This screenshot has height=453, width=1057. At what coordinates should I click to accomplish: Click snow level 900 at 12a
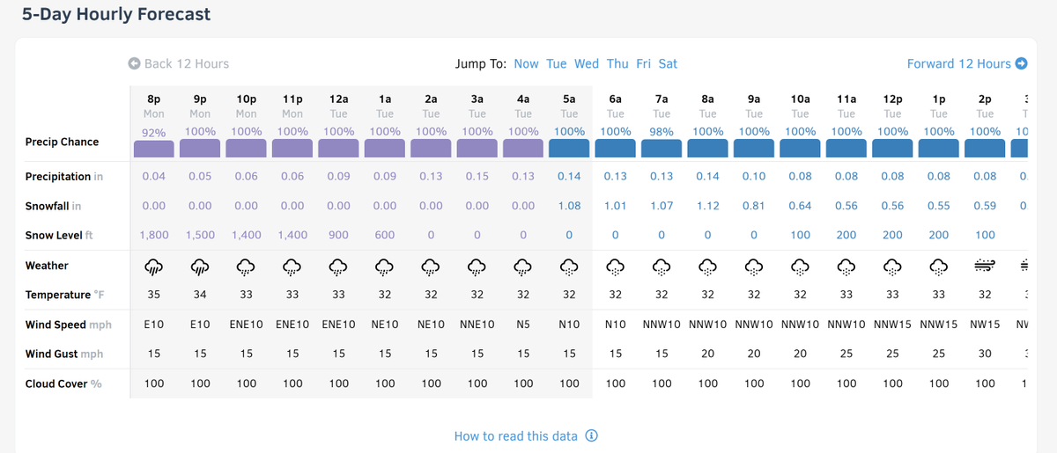[338, 235]
